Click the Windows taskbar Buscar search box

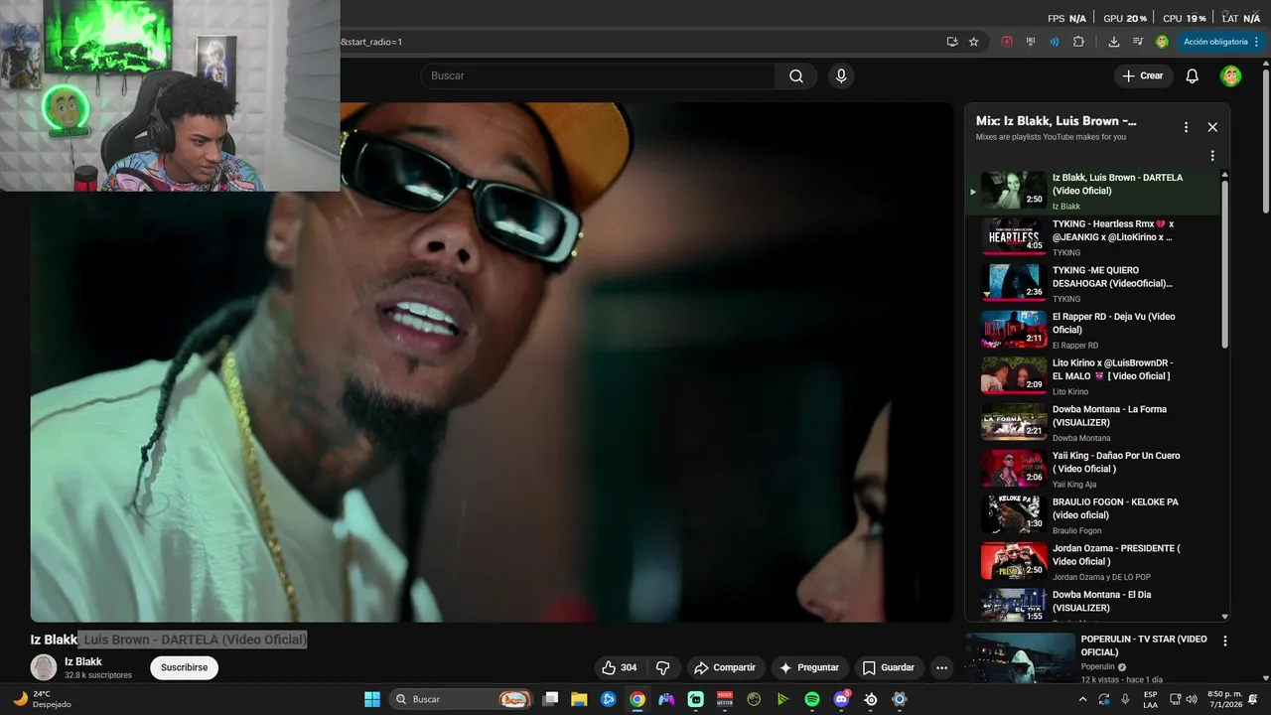point(460,699)
